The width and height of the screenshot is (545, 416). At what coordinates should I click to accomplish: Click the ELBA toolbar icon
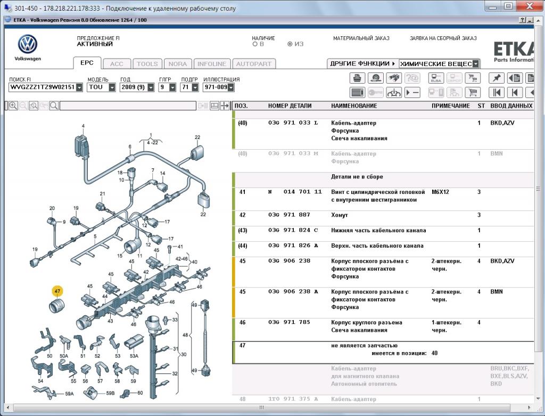[x=436, y=78]
